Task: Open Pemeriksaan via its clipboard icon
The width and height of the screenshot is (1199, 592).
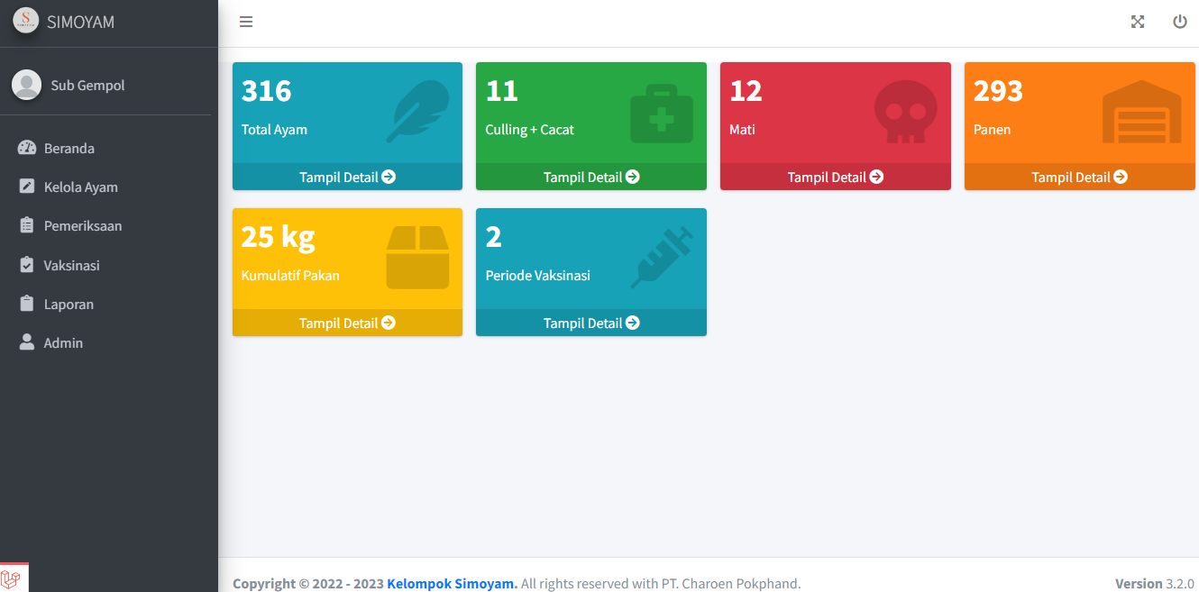Action: click(x=26, y=225)
